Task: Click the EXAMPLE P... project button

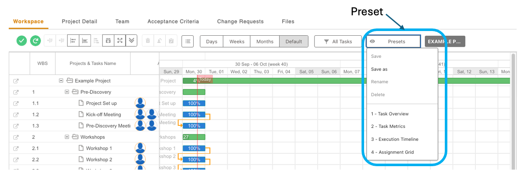Action: [444, 42]
